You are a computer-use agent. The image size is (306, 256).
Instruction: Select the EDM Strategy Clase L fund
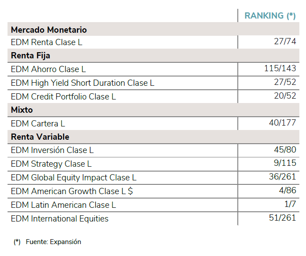pos(51,164)
